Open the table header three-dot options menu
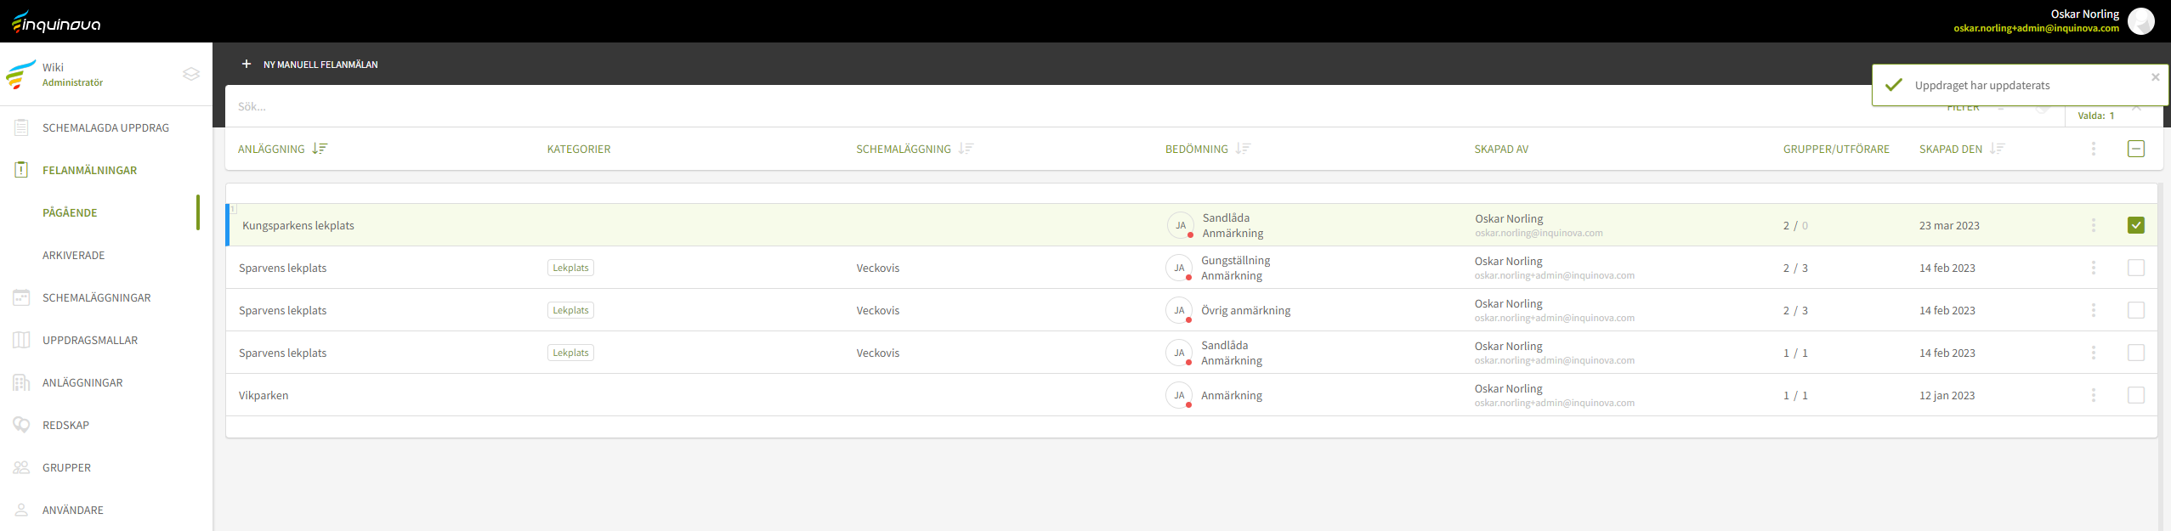This screenshot has height=531, width=2171. [2093, 149]
